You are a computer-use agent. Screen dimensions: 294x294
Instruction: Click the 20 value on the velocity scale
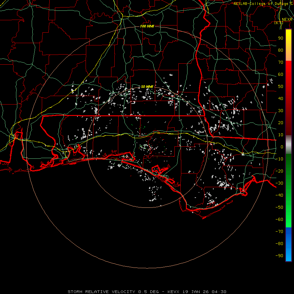click(281, 122)
